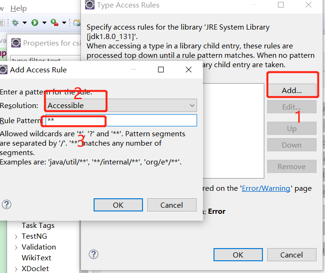Open the Run dropdown arrow
The image size is (325, 273).
pos(44,23)
